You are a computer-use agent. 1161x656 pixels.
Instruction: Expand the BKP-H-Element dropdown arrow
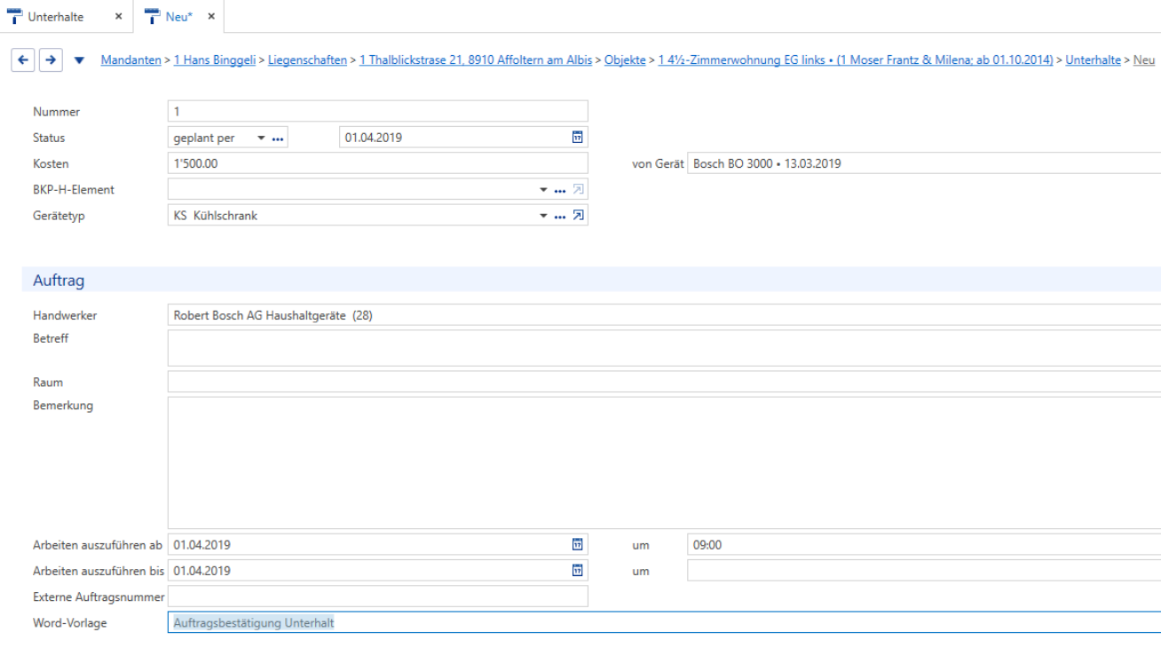(544, 190)
